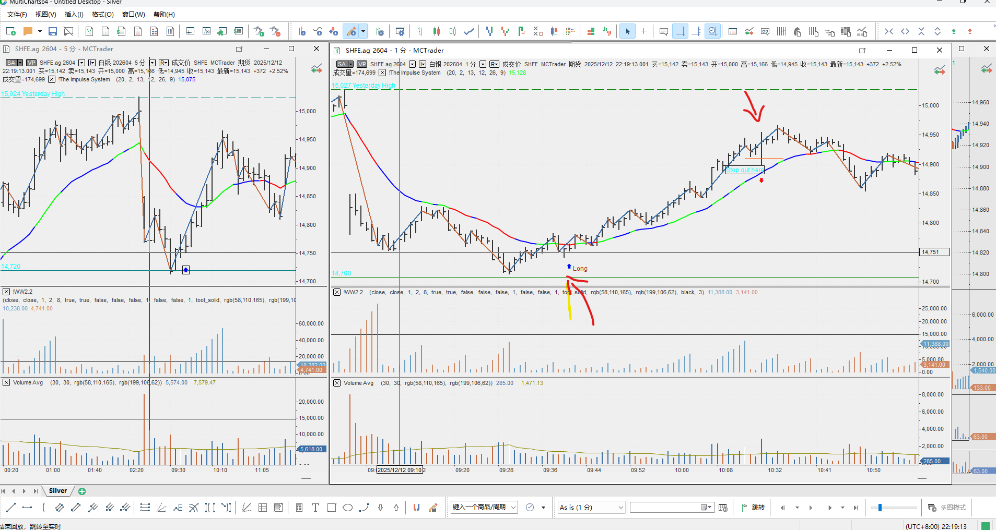This screenshot has width=996, height=530.
Task: Select the Trend Line drawing tool
Action: 11,508
